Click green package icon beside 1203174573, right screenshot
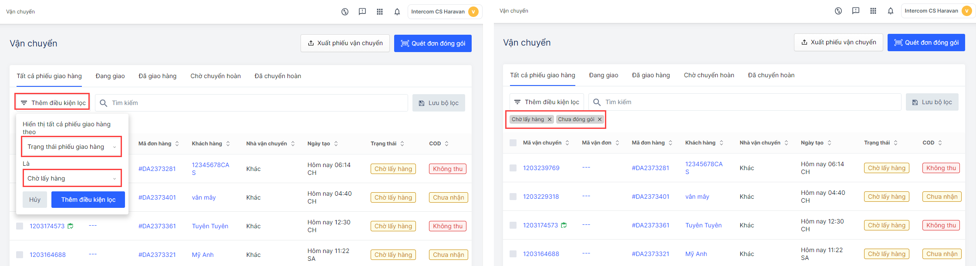 pos(564,225)
